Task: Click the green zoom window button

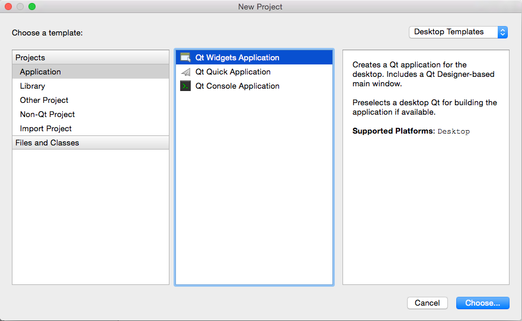Action: click(x=32, y=7)
